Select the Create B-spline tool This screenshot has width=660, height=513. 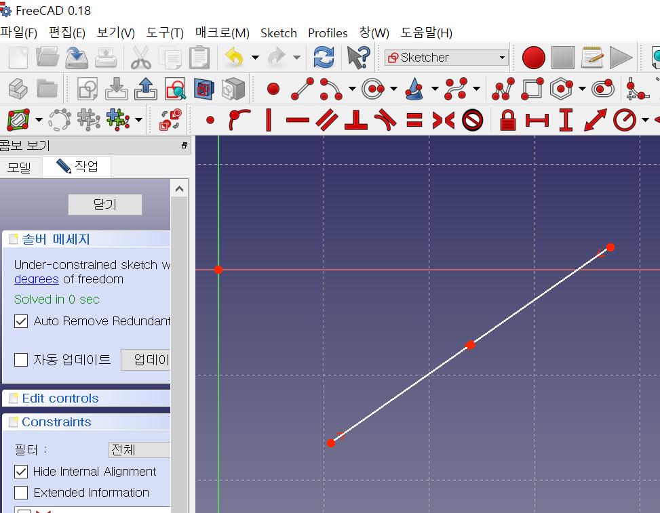coord(457,89)
